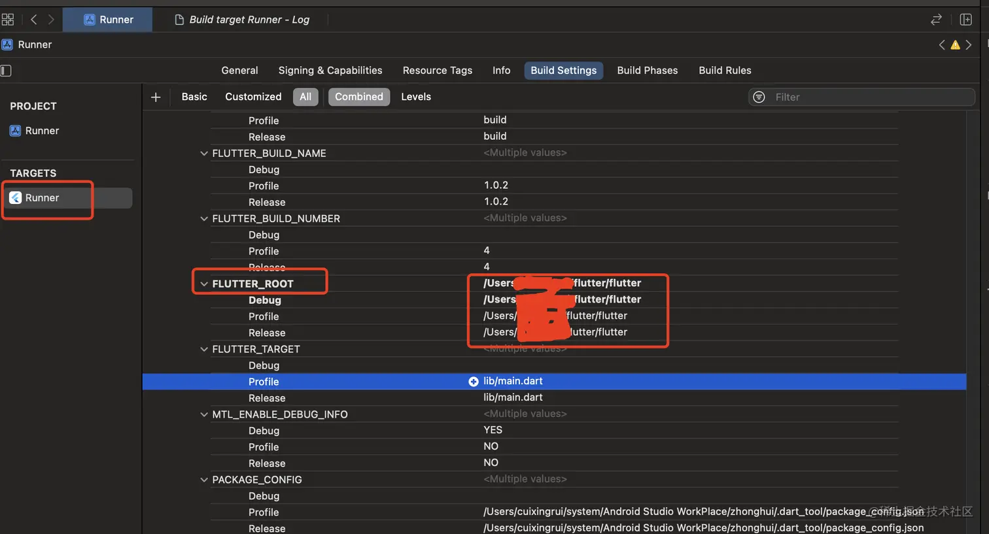Add a build setting with plus
This screenshot has height=534, width=989.
[x=156, y=97]
